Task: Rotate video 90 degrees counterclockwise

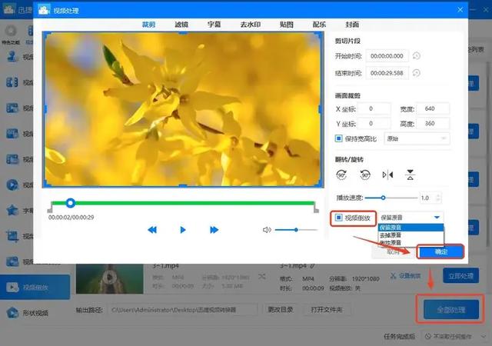Action: [x=365, y=175]
